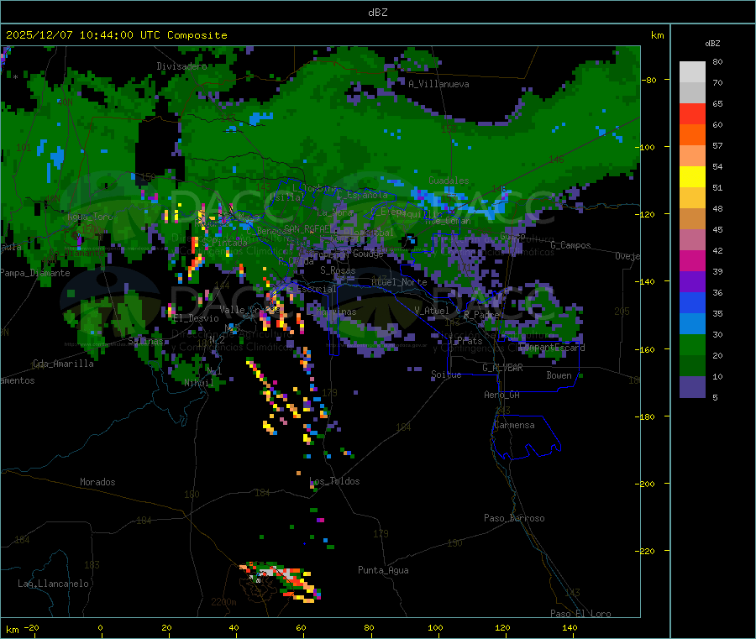The width and height of the screenshot is (756, 639).
Task: Click the 'G_ALVEAR' map label
Action: [x=502, y=368]
